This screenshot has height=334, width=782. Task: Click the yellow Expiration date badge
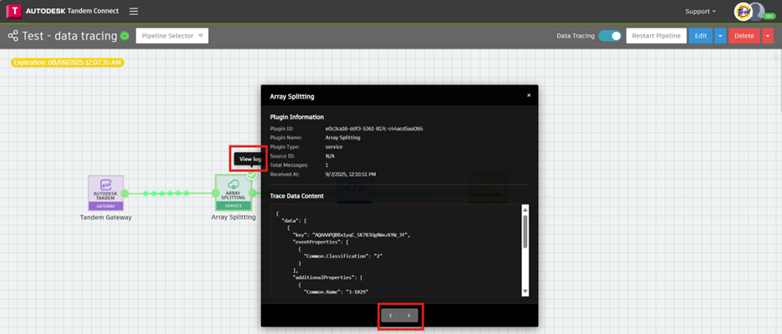tap(68, 63)
